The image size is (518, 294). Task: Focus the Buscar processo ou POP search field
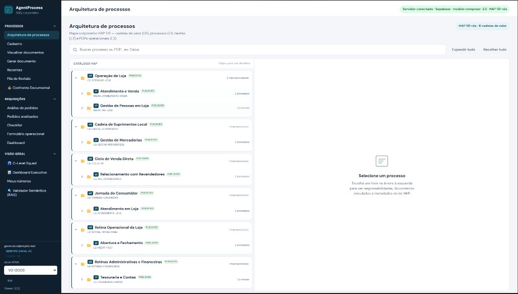click(x=257, y=50)
